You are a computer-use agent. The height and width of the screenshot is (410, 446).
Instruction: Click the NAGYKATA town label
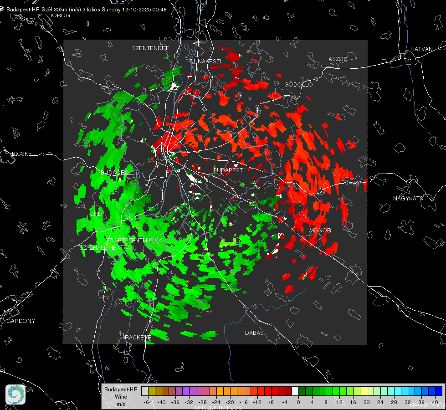click(x=408, y=199)
